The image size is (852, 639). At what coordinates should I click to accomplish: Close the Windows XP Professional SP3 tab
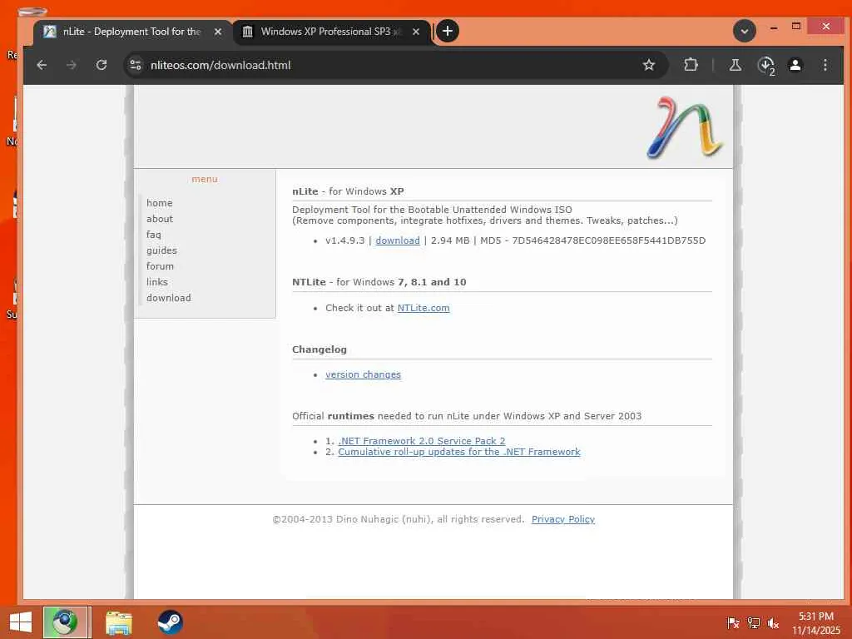coord(416,32)
